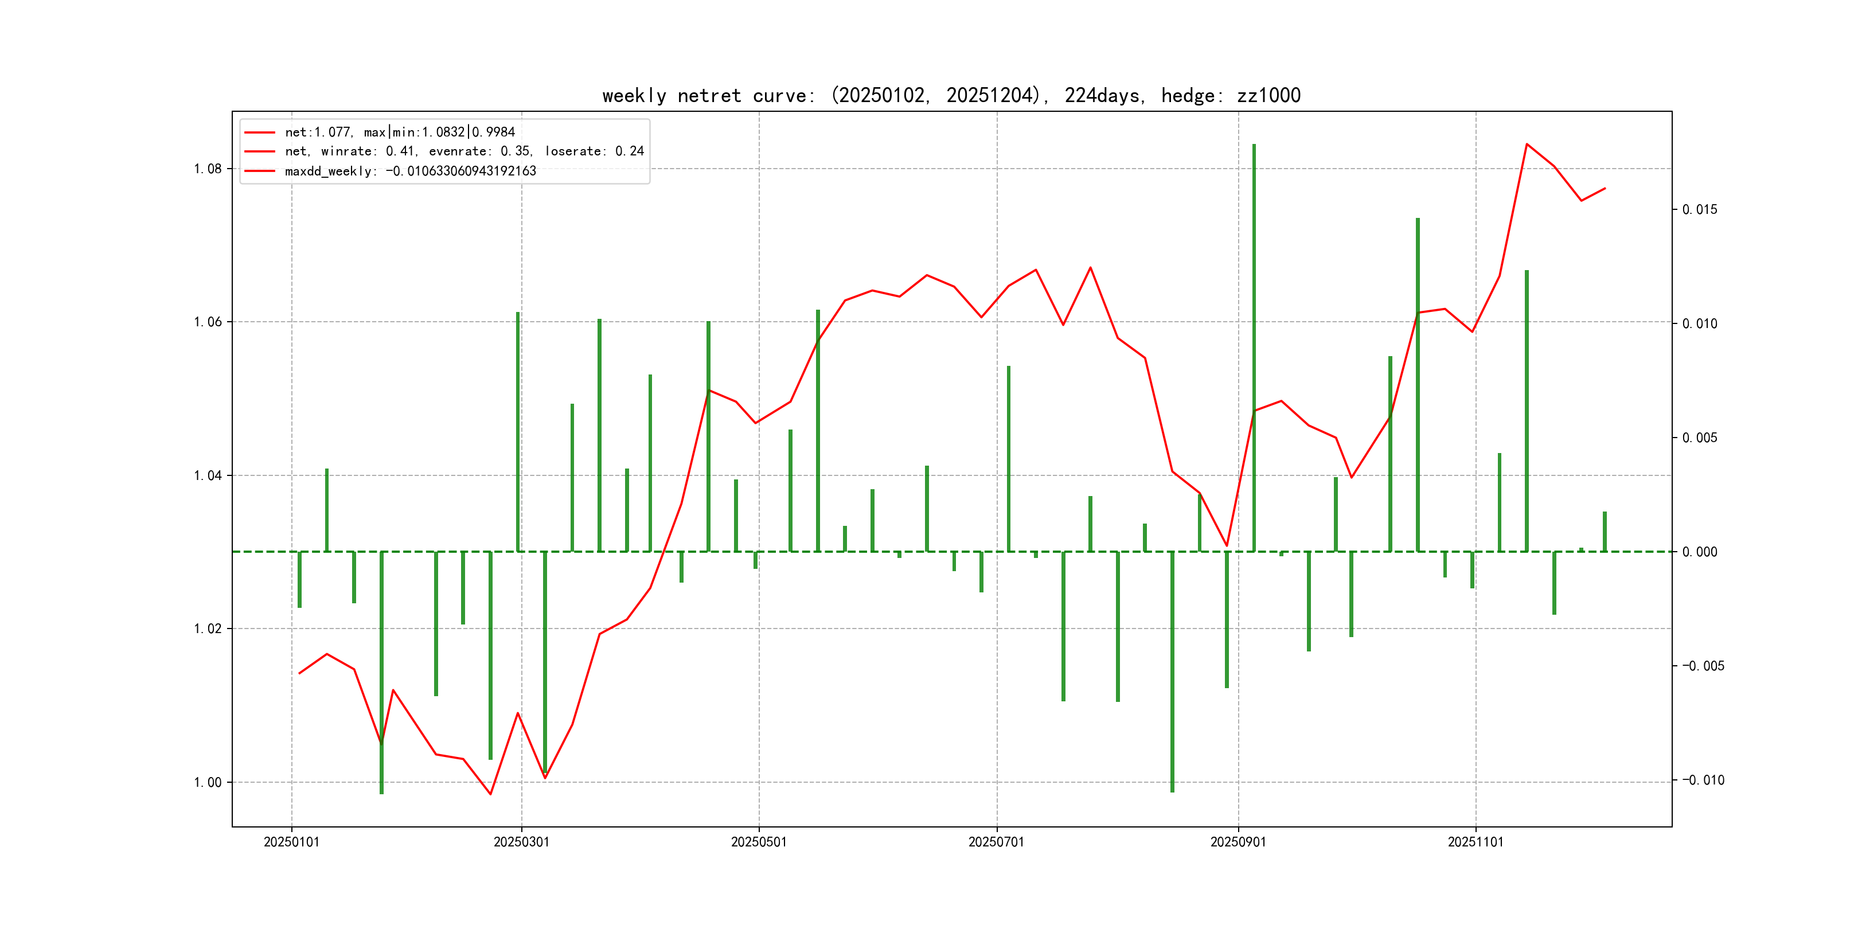Click x-axis date label 20250101
The height and width of the screenshot is (929, 1858).
point(291,842)
